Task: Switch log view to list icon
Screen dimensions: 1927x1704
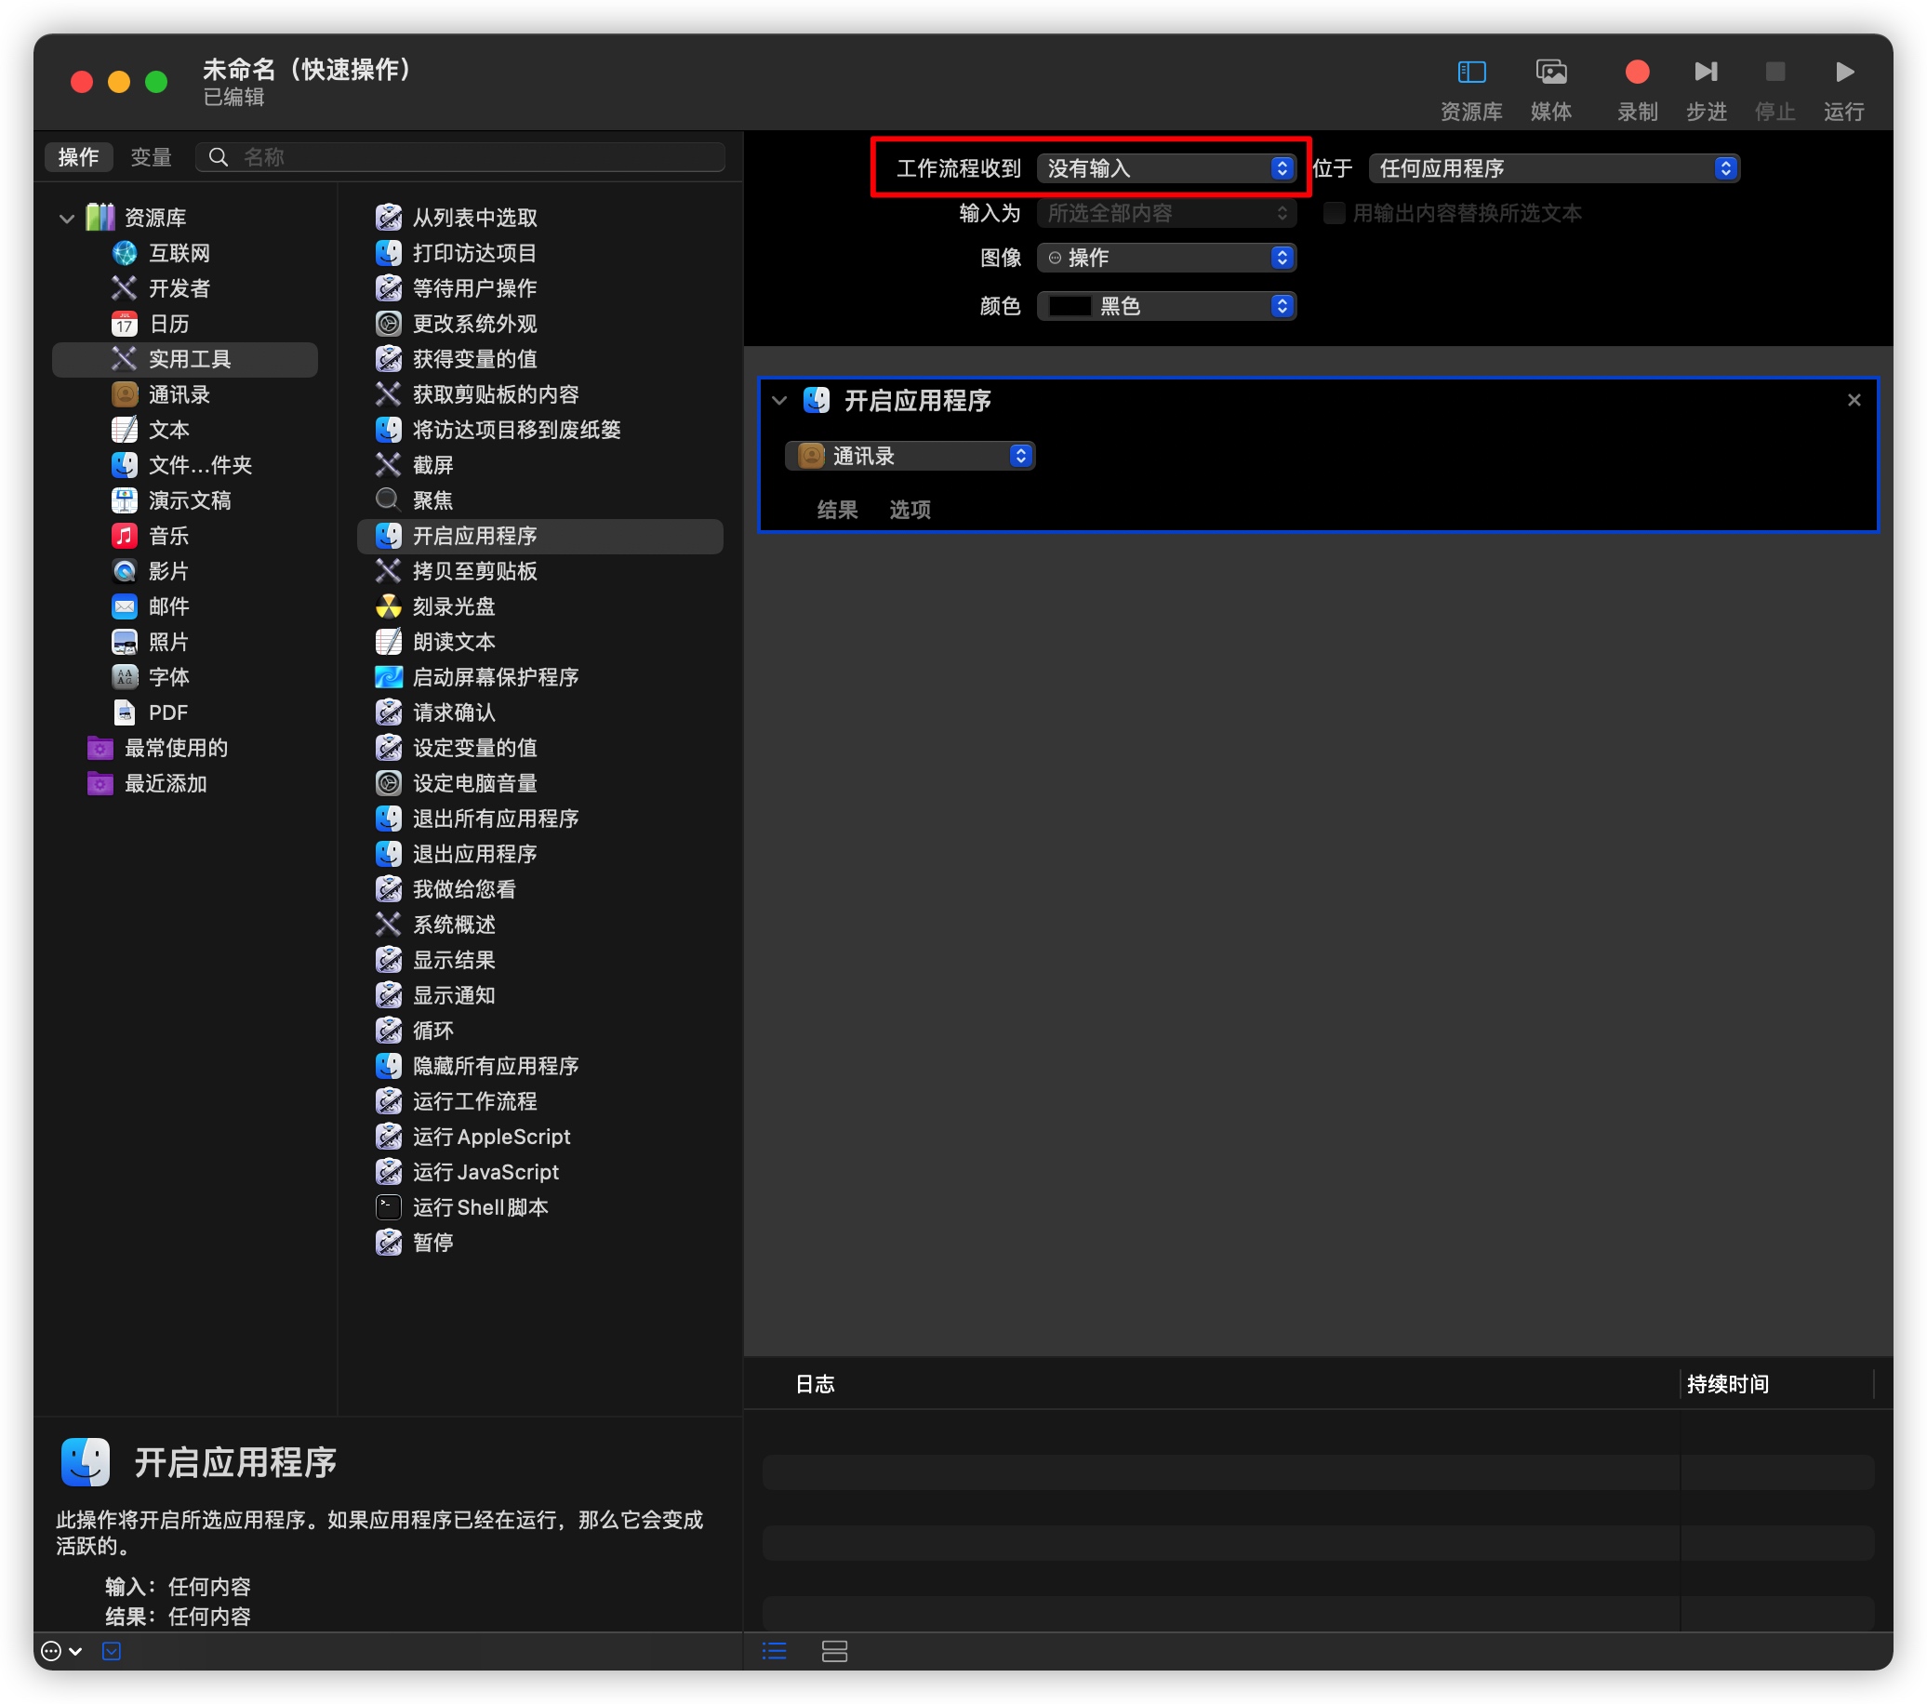Action: tap(774, 1651)
